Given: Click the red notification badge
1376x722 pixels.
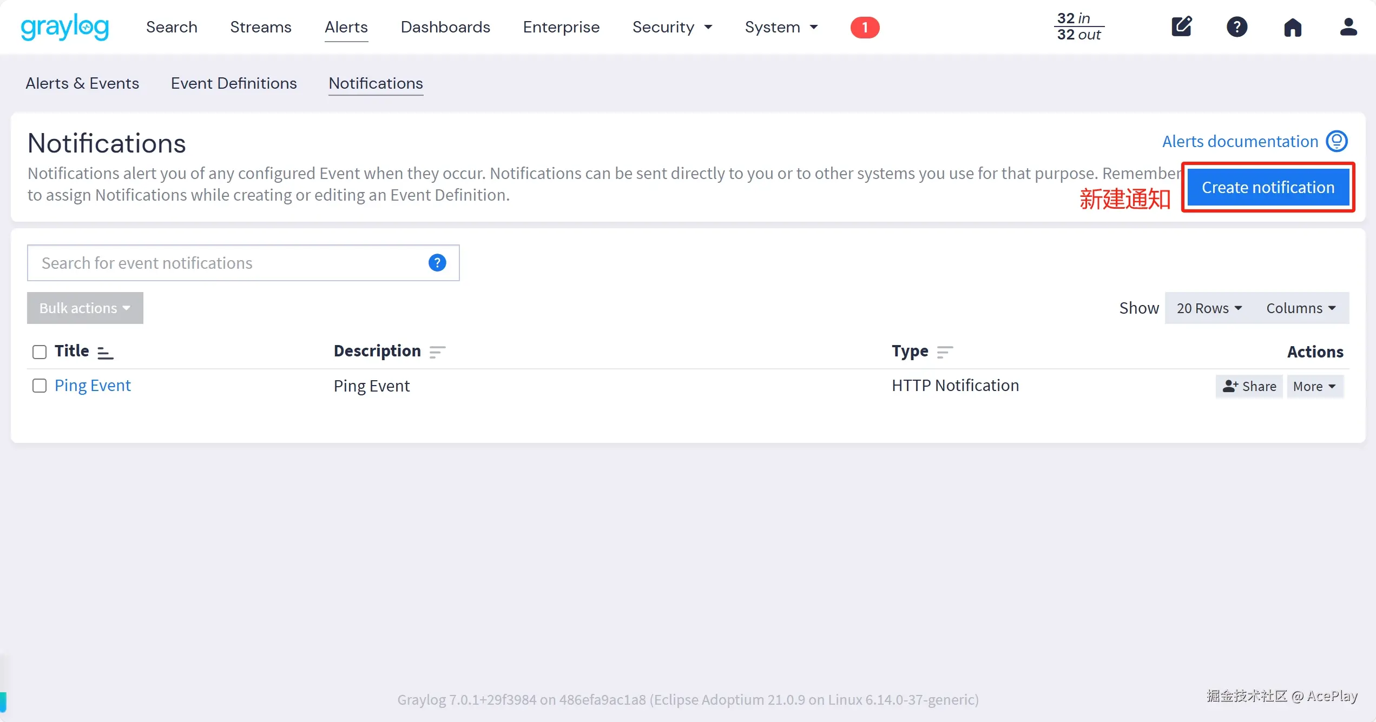Looking at the screenshot, I should 865,27.
